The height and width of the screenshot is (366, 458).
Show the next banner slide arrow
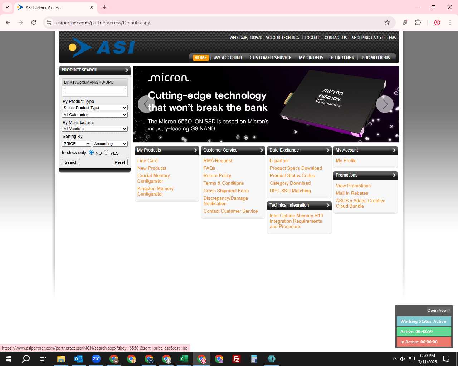click(385, 104)
